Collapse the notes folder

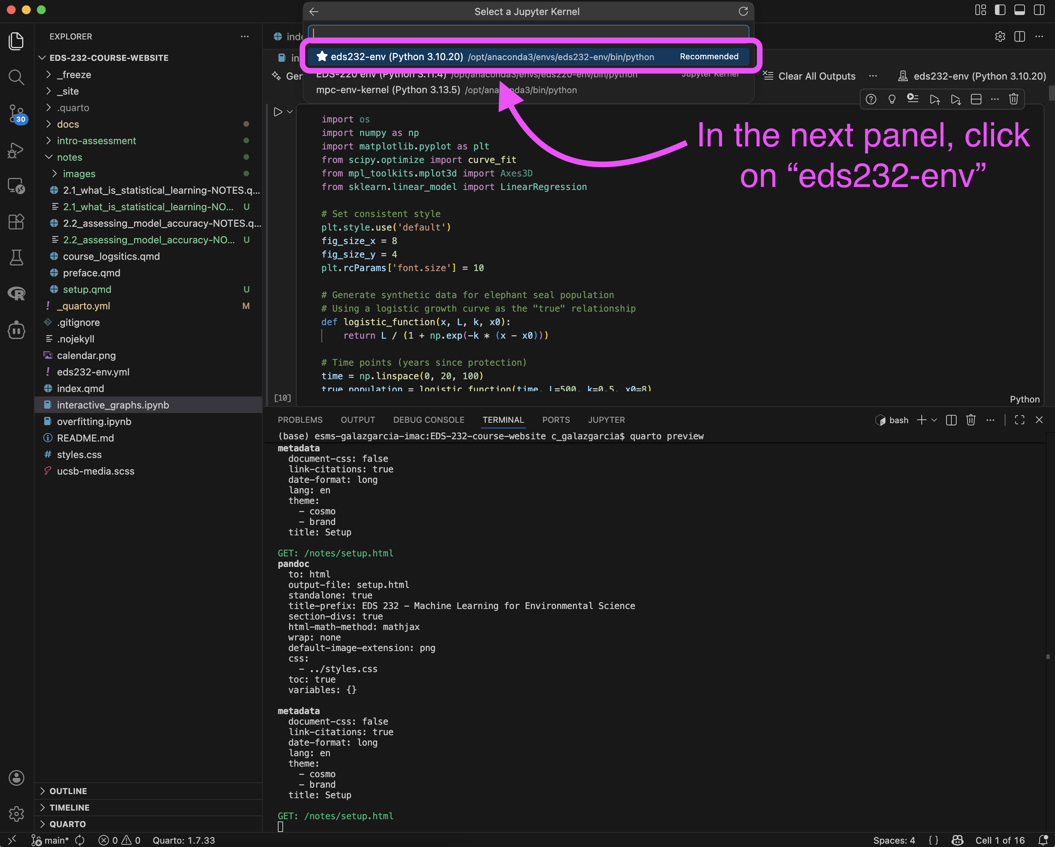[69, 157]
